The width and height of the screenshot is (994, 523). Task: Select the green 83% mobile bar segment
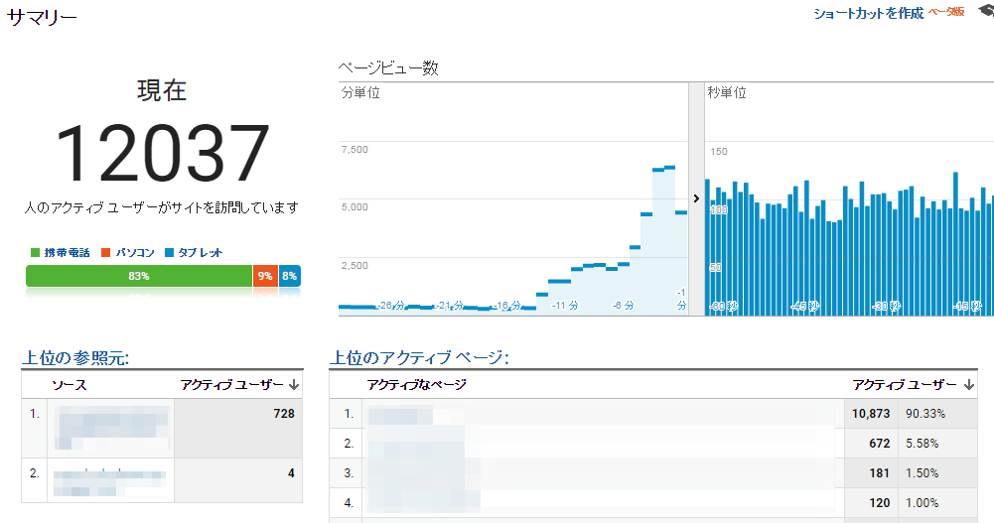tap(138, 276)
